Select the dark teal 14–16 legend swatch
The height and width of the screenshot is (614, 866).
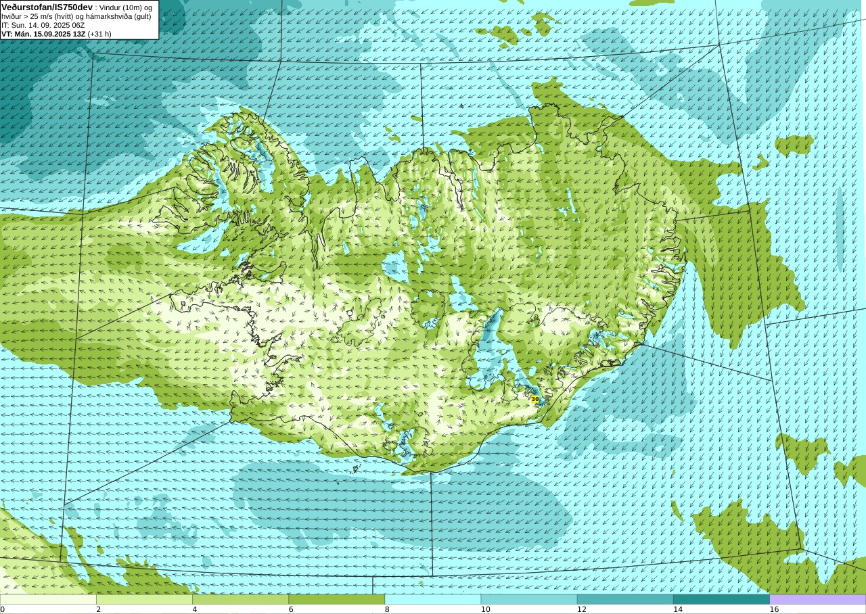click(722, 599)
